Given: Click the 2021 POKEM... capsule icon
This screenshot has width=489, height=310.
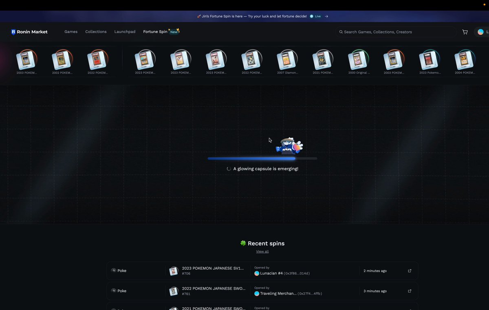Looking at the screenshot, I should [x=323, y=60].
